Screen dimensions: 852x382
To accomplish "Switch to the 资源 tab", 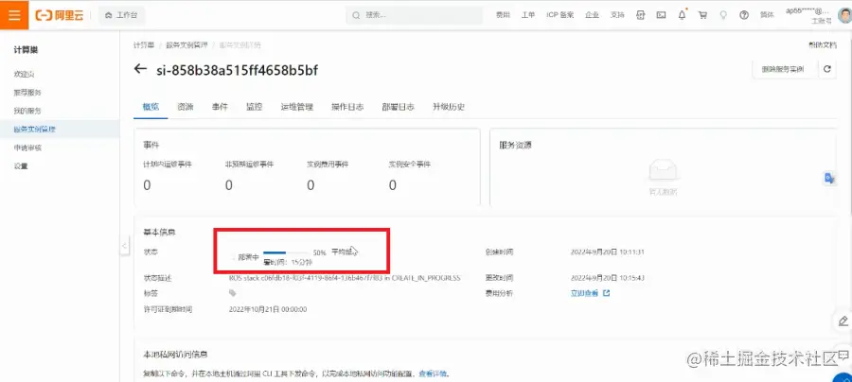I will [x=186, y=107].
